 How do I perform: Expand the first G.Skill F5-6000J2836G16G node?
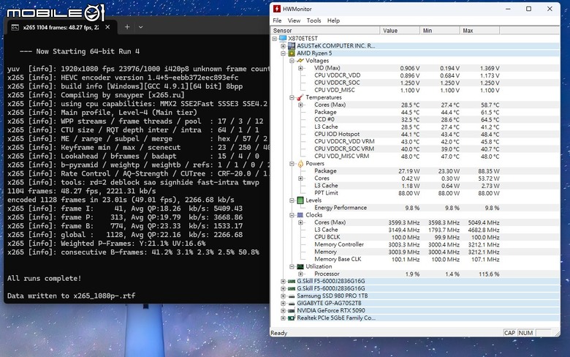click(x=283, y=282)
